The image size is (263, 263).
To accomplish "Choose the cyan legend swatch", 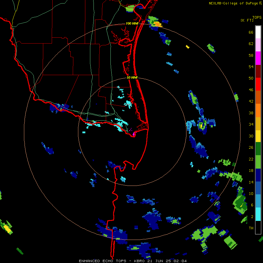I will pyautogui.click(x=258, y=214).
